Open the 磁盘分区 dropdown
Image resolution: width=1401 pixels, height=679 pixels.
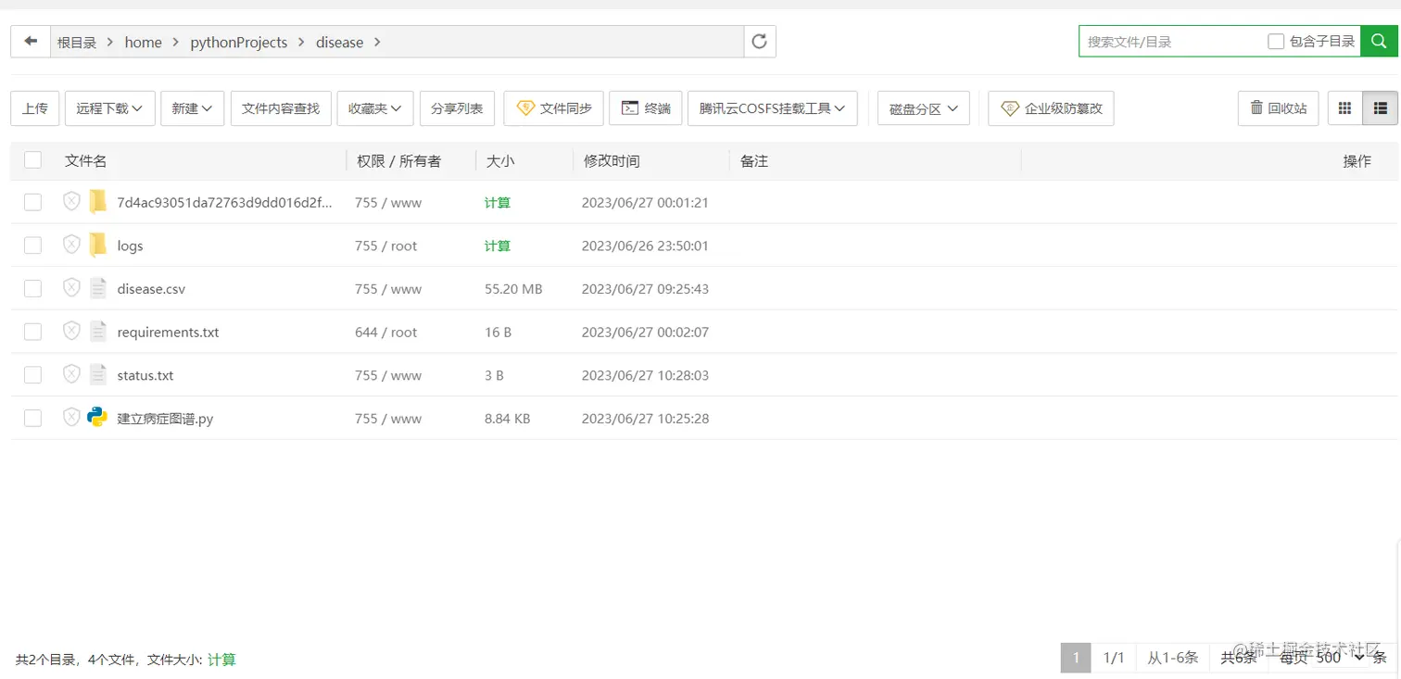coord(924,108)
